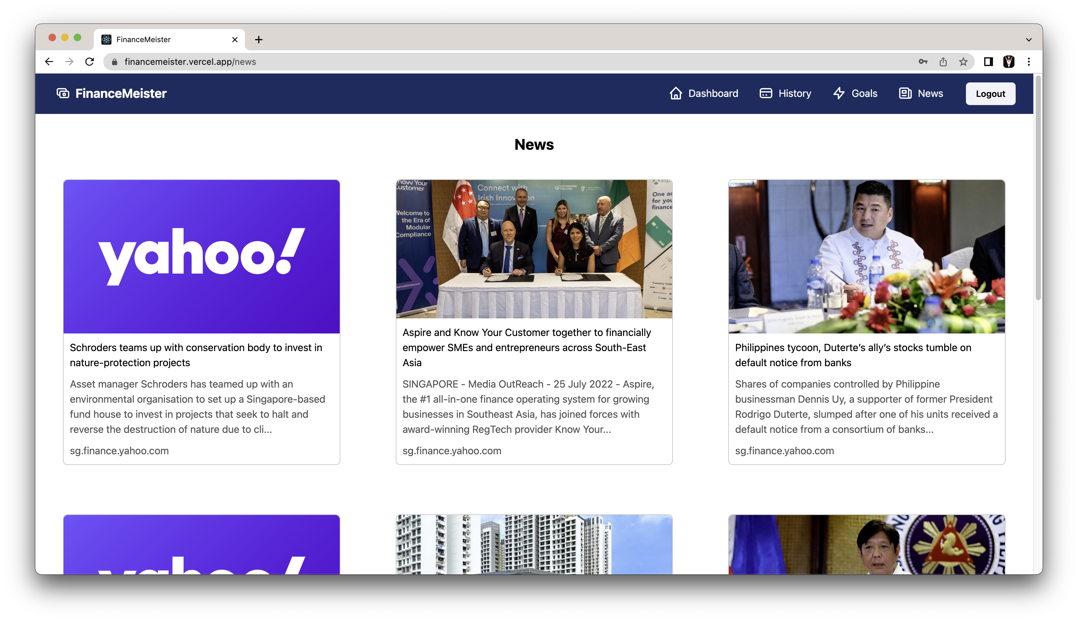The height and width of the screenshot is (621, 1078).
Task: Click the Dashboard menu item
Action: pos(703,93)
